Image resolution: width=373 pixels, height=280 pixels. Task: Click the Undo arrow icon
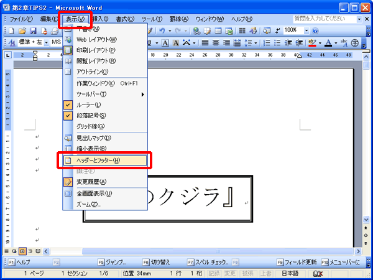[x=162, y=30]
